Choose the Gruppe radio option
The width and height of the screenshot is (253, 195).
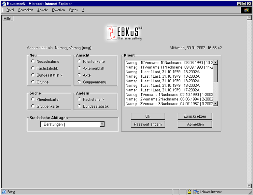coord(33,82)
